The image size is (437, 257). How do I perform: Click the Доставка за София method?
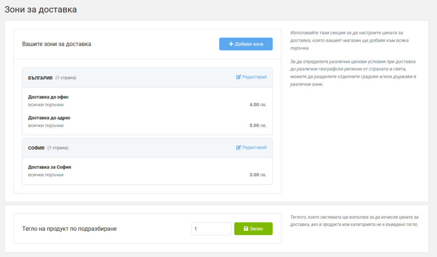[50, 167]
